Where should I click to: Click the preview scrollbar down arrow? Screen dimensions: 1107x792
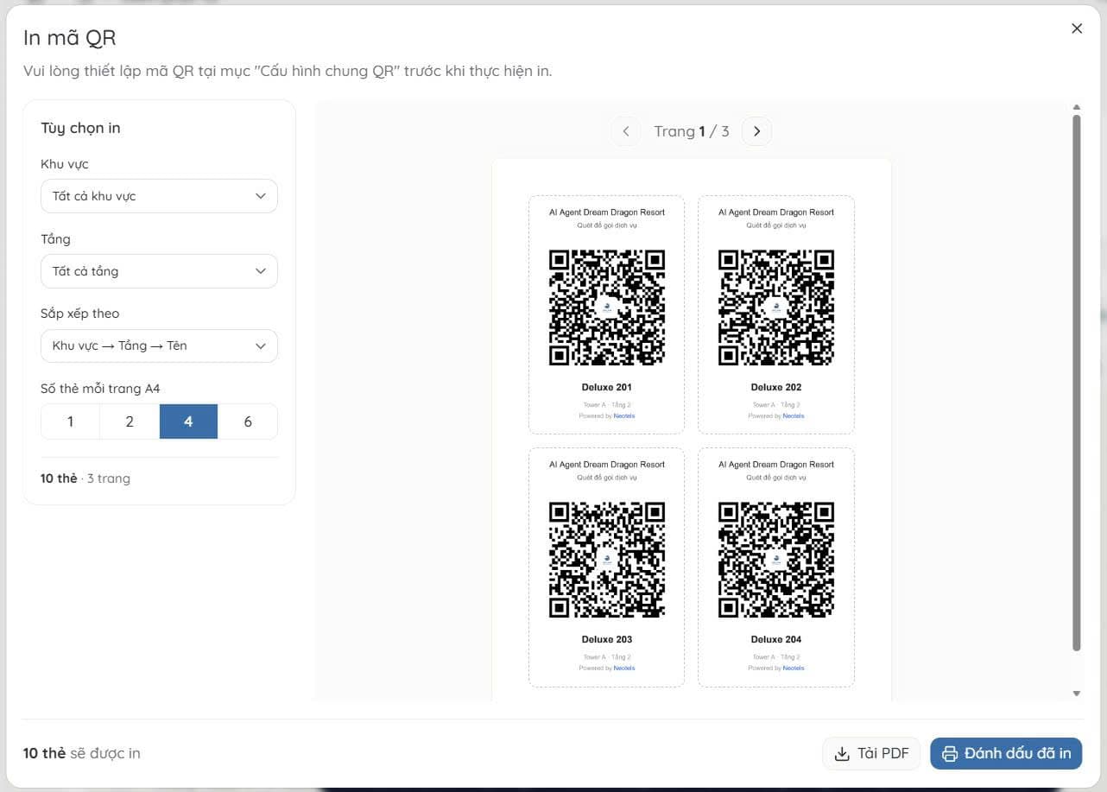(x=1077, y=693)
